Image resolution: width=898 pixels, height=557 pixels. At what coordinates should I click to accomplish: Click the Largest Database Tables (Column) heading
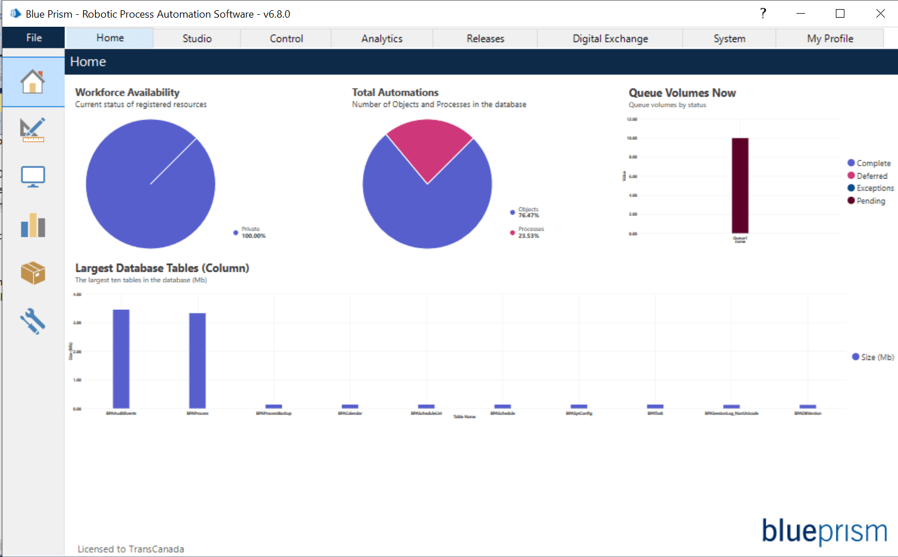click(x=162, y=268)
